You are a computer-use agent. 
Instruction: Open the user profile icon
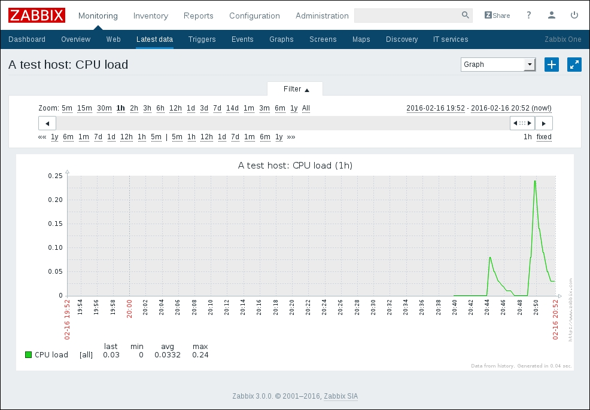552,16
